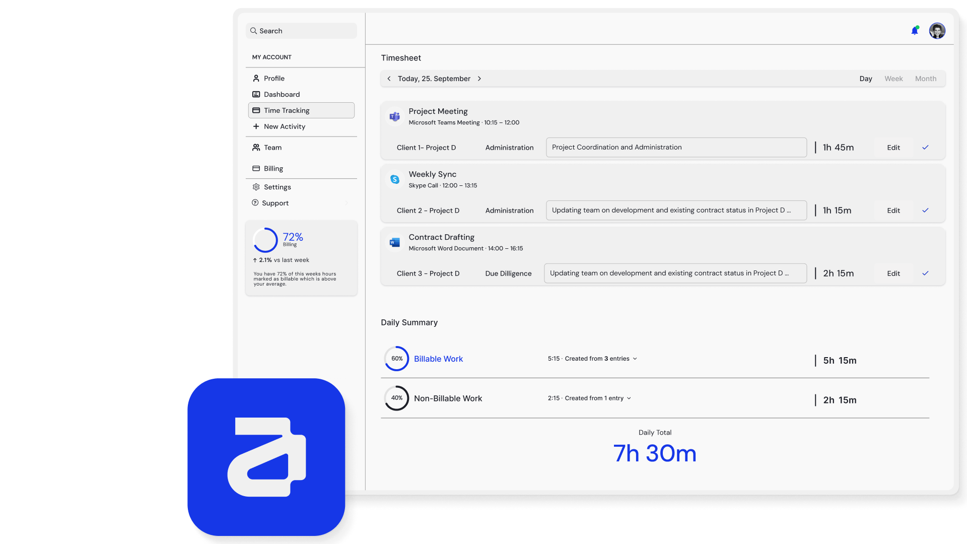Click the notification bell icon
Screen dimensions: 967x544
tap(915, 31)
